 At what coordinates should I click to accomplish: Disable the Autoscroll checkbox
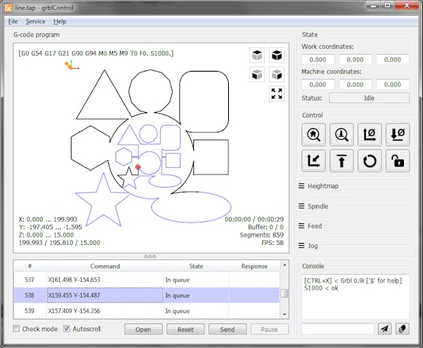67,329
